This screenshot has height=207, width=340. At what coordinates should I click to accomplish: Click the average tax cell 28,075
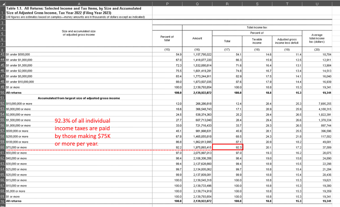(317, 153)
